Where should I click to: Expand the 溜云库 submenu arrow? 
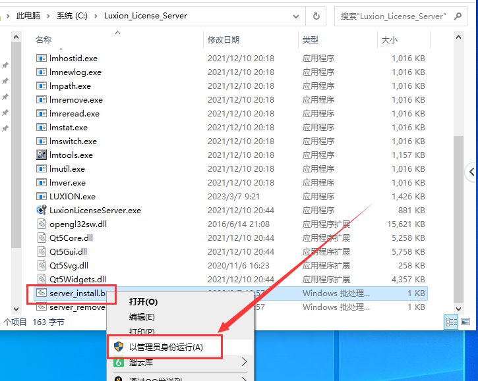click(244, 361)
